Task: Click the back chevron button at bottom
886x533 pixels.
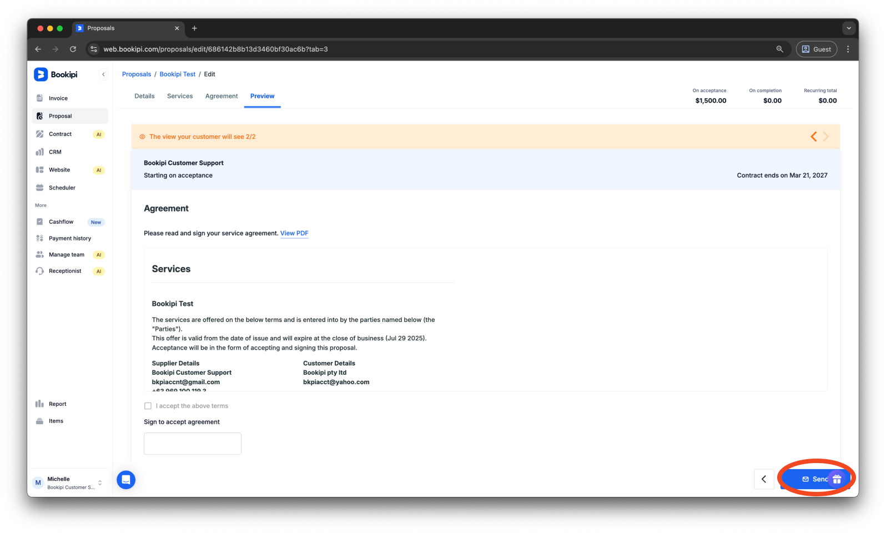Action: (764, 479)
